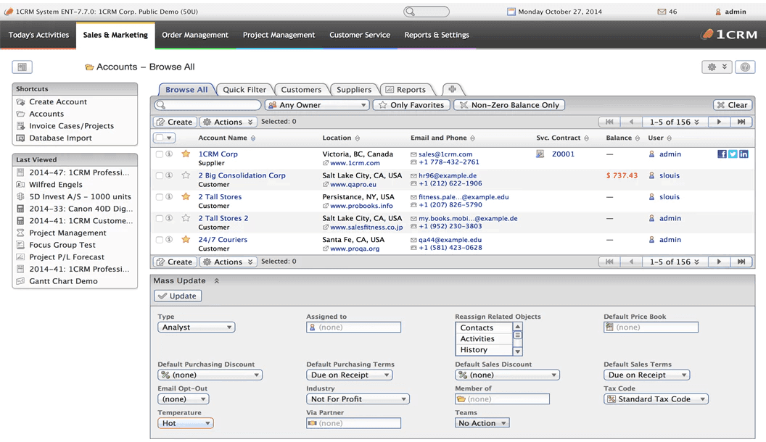
Task: Click the sidebar toggle icon near Shortcuts
Action: (22, 67)
